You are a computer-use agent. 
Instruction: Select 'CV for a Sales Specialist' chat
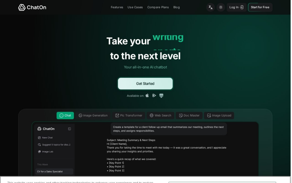[x=54, y=172]
